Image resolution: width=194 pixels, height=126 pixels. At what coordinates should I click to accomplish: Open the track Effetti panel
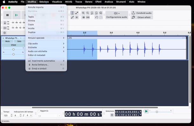(x=13, y=45)
